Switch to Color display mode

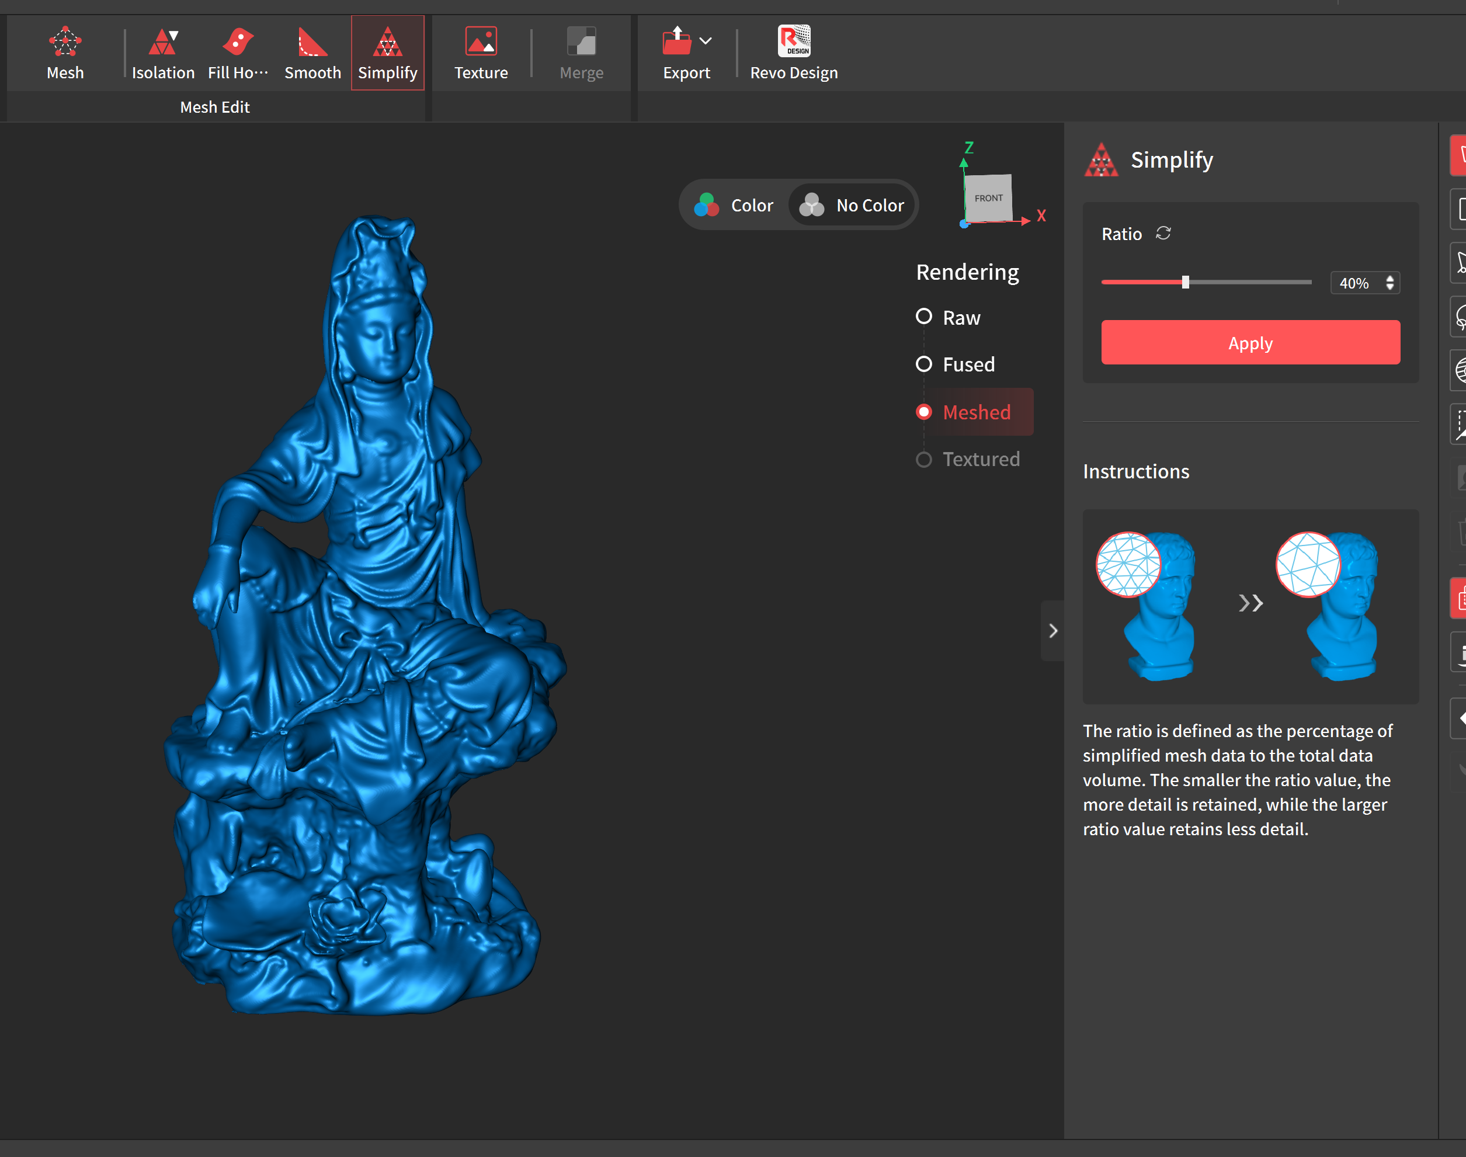735,204
